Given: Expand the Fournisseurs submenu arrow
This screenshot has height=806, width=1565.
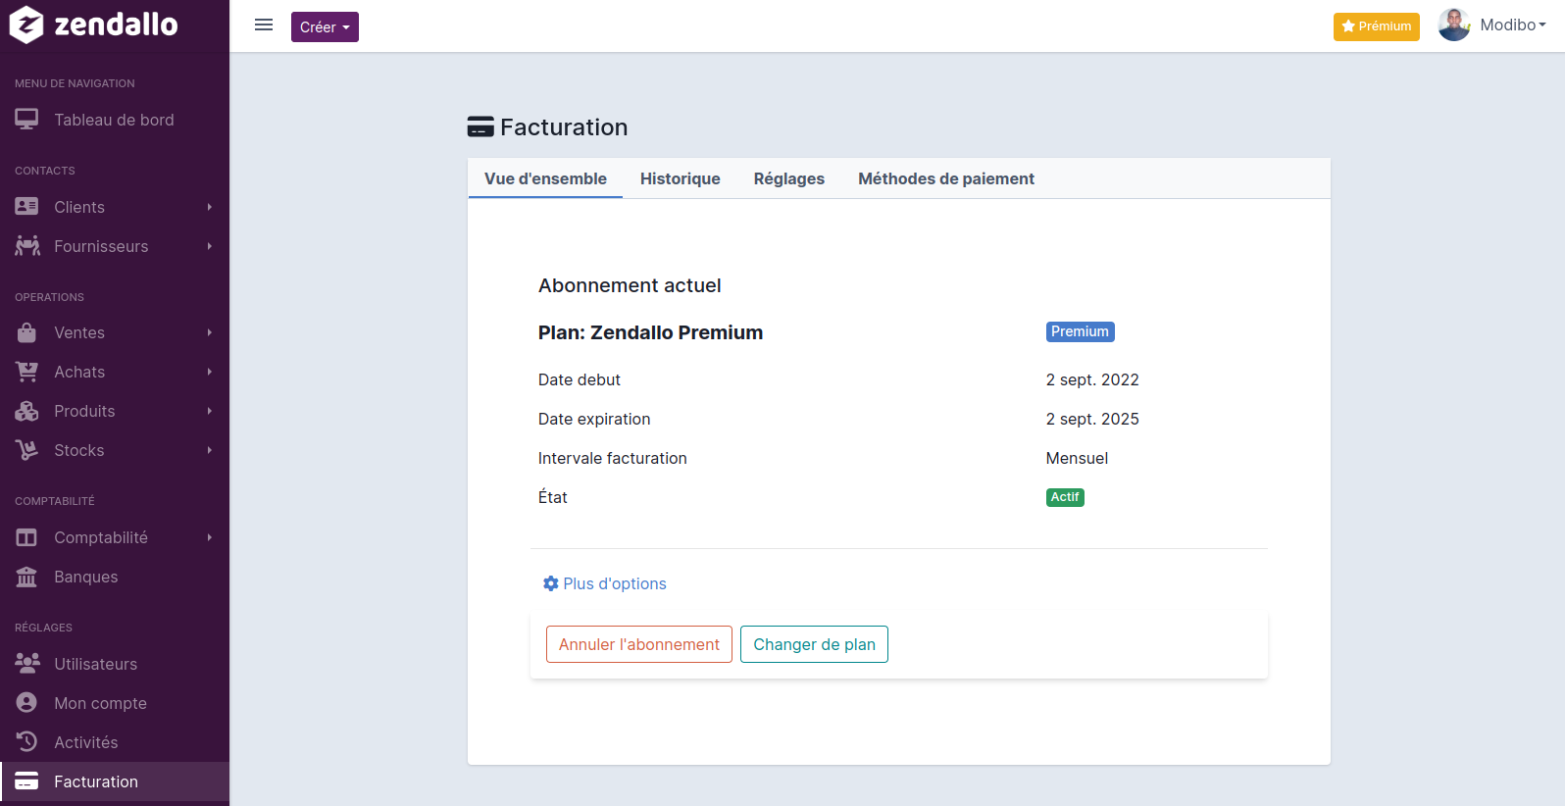Looking at the screenshot, I should pyautogui.click(x=210, y=246).
